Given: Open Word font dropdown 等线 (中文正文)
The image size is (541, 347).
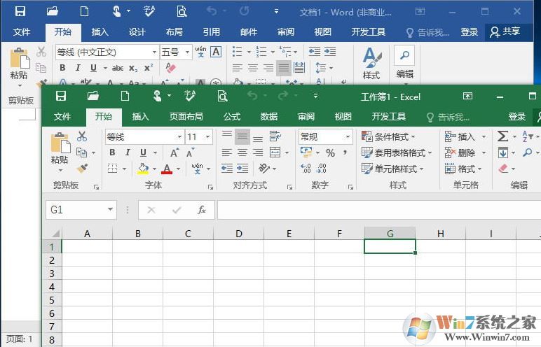Looking at the screenshot, I should click(155, 52).
